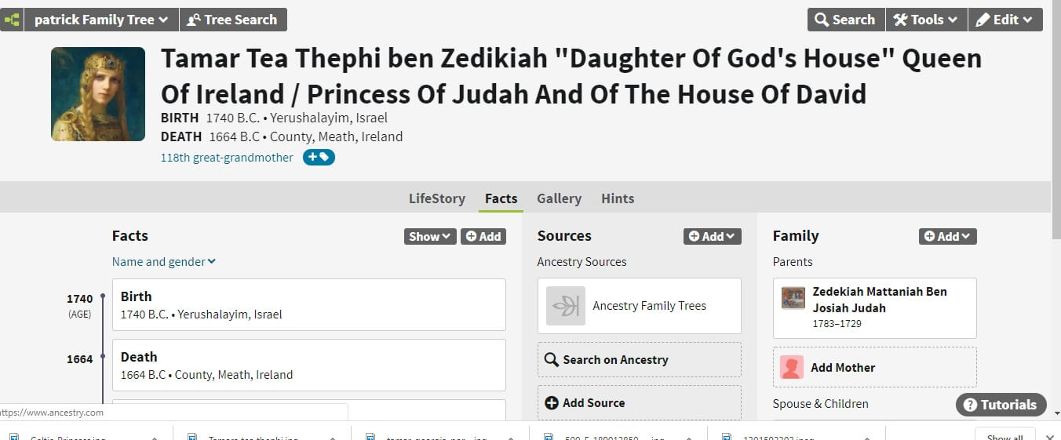Click the Add Mother silhouette icon

tap(793, 367)
